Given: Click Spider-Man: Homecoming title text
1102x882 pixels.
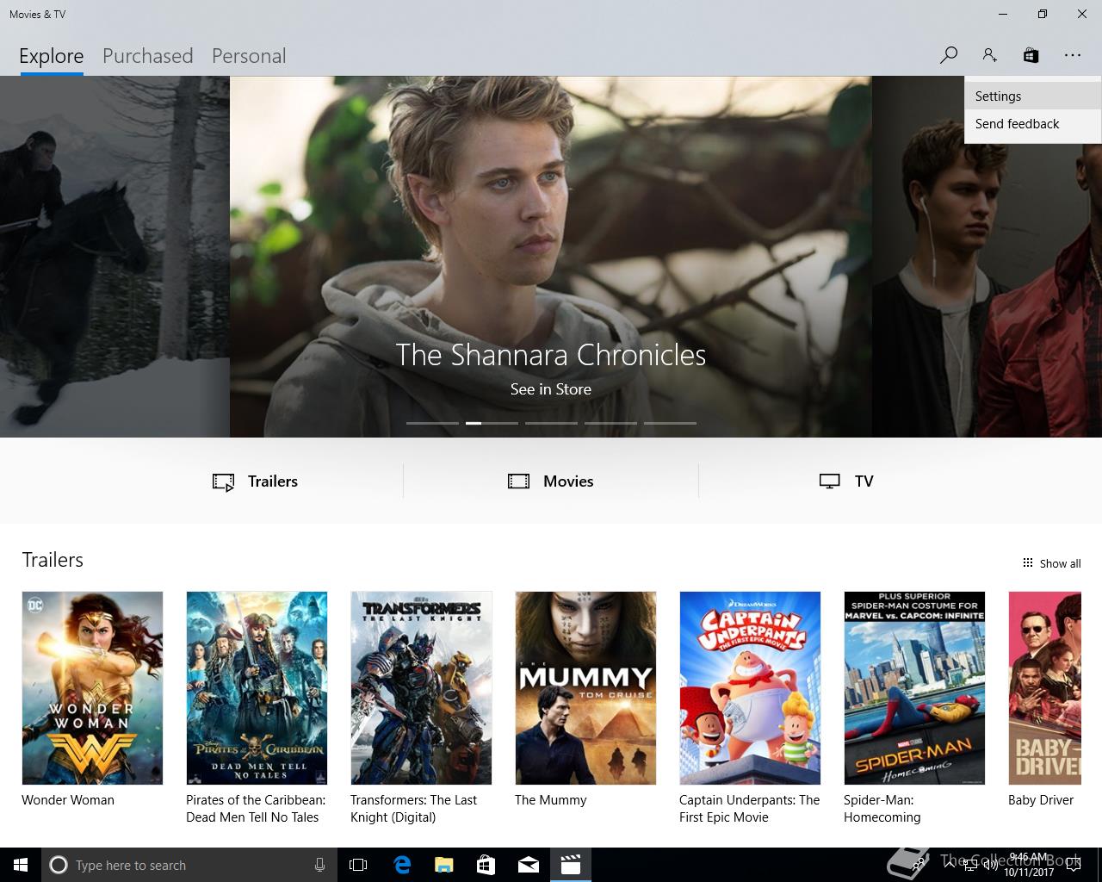Looking at the screenshot, I should [882, 809].
